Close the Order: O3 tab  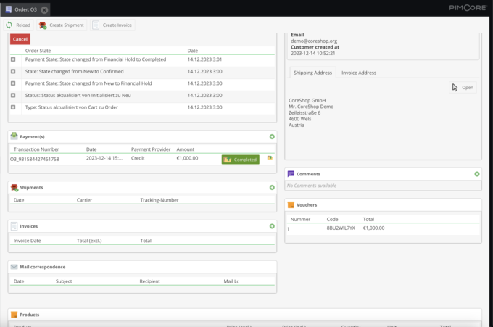point(45,10)
